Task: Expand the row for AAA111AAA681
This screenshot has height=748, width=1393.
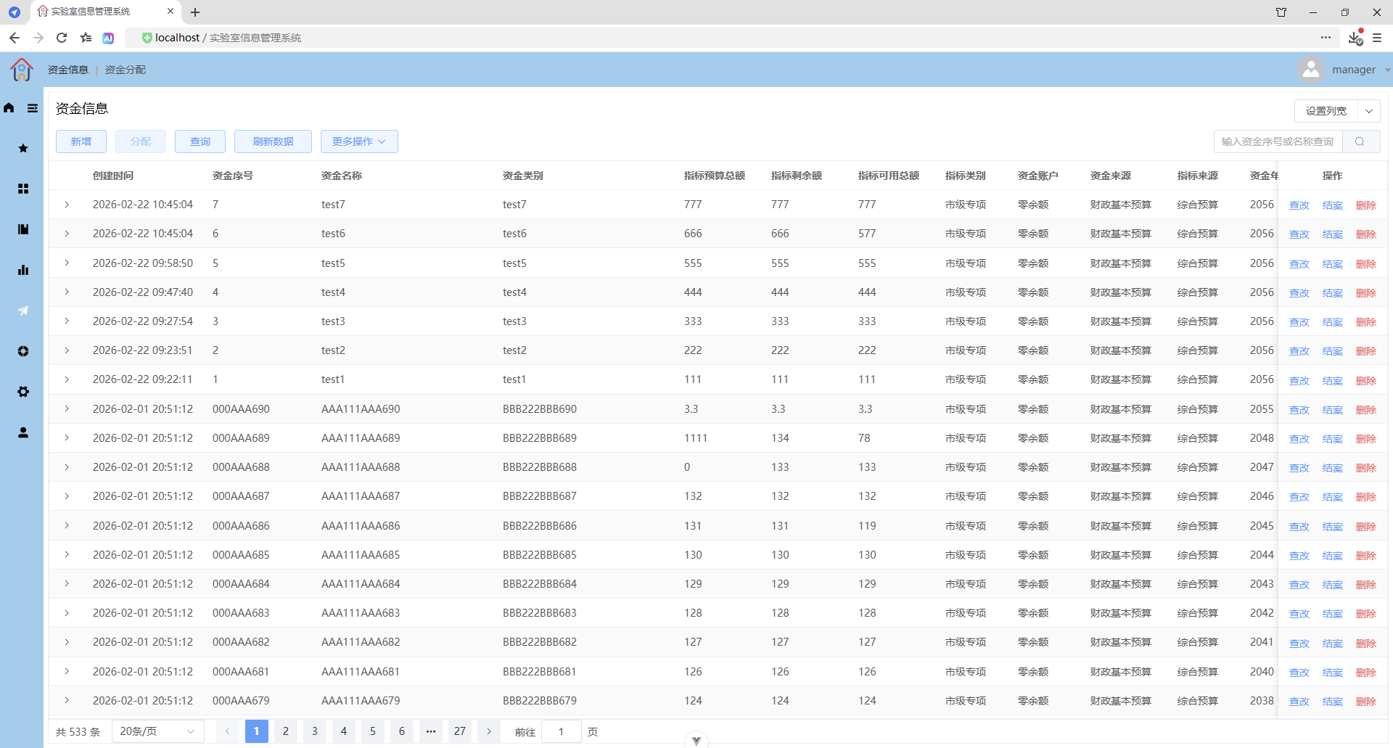Action: click(67, 671)
